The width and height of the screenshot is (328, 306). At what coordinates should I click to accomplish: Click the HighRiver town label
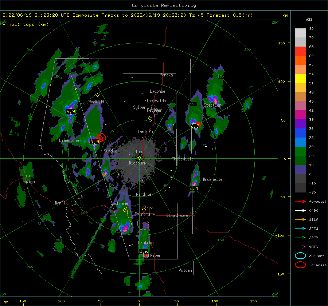pos(152,255)
